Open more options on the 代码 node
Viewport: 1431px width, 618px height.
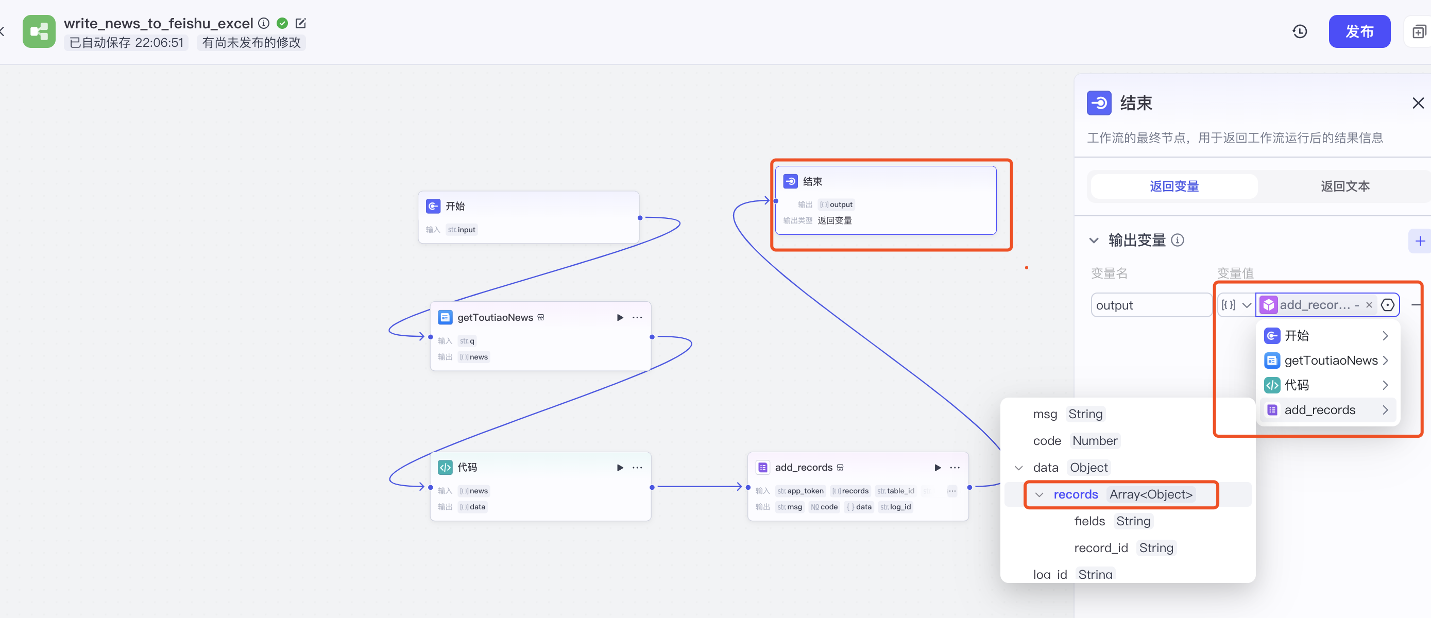point(637,468)
